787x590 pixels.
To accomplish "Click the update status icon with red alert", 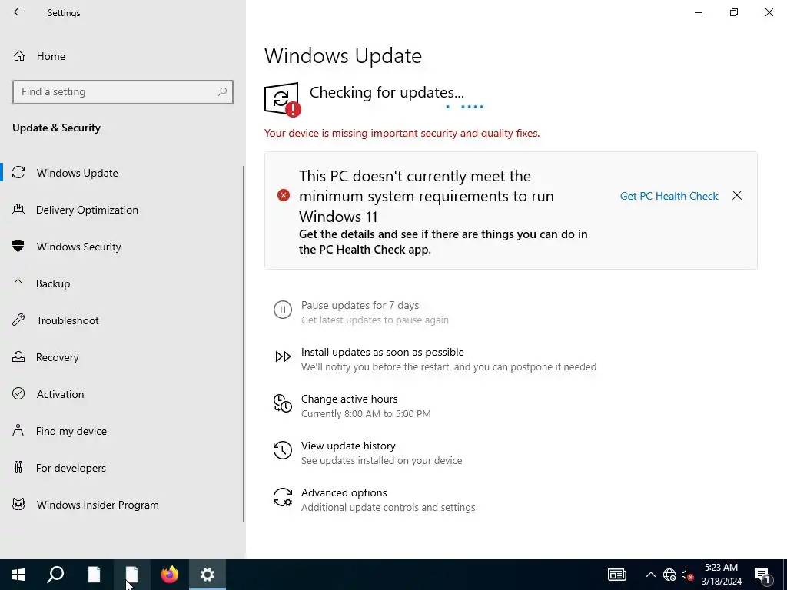I will click(x=283, y=99).
